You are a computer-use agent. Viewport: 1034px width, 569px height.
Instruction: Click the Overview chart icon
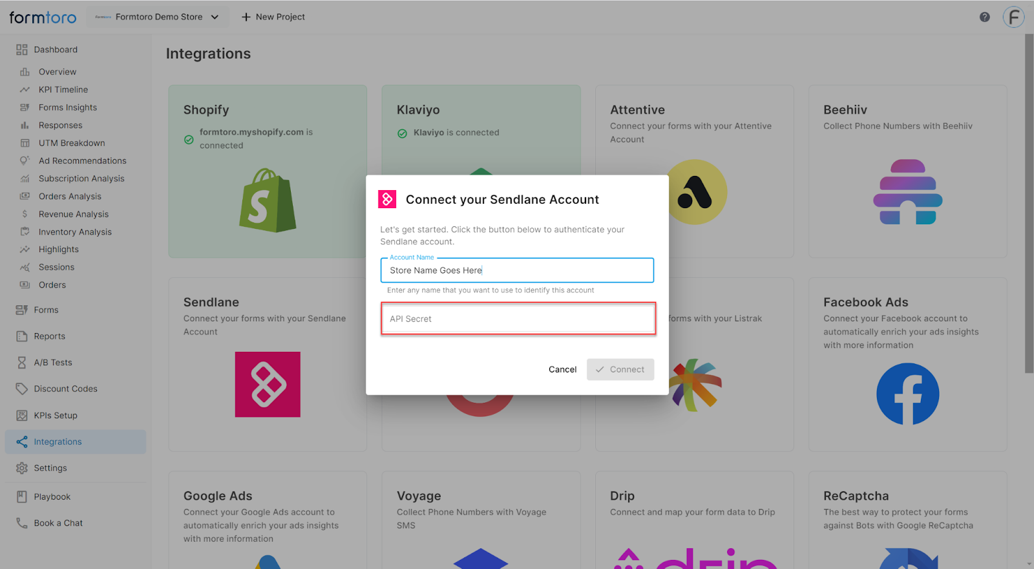click(25, 72)
